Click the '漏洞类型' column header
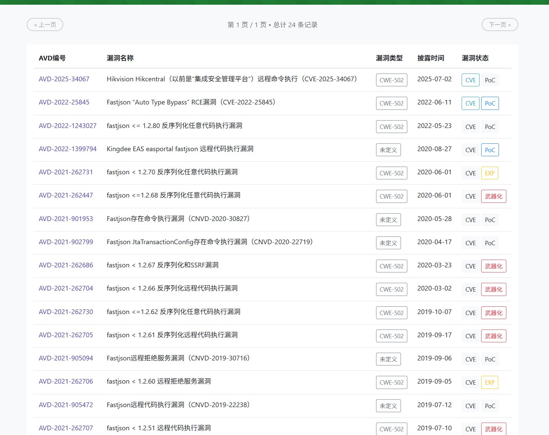This screenshot has width=549, height=435. (389, 58)
